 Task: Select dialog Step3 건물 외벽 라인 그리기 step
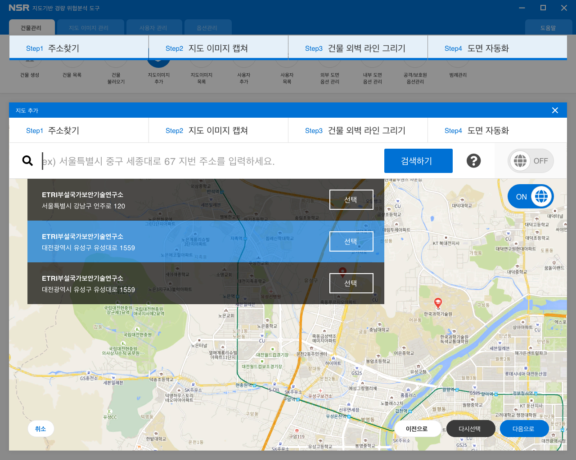click(x=358, y=130)
